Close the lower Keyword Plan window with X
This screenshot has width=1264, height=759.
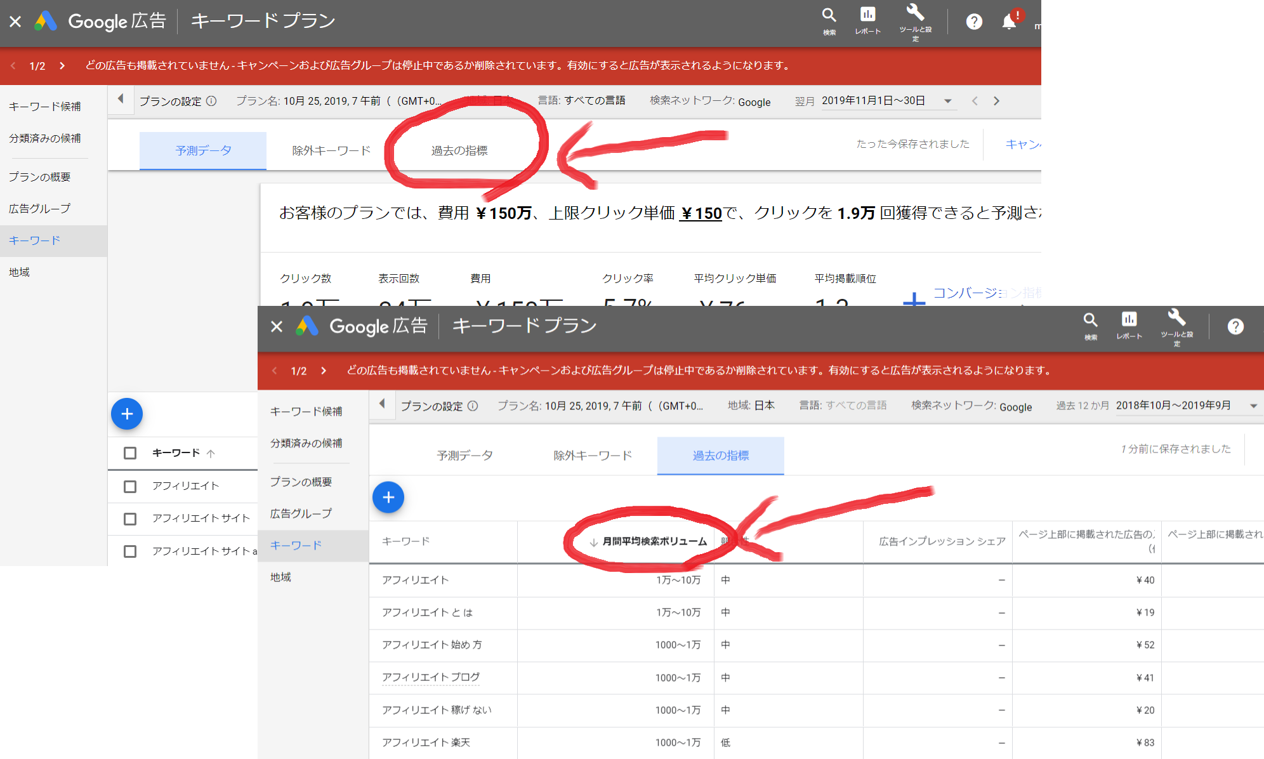pos(277,327)
